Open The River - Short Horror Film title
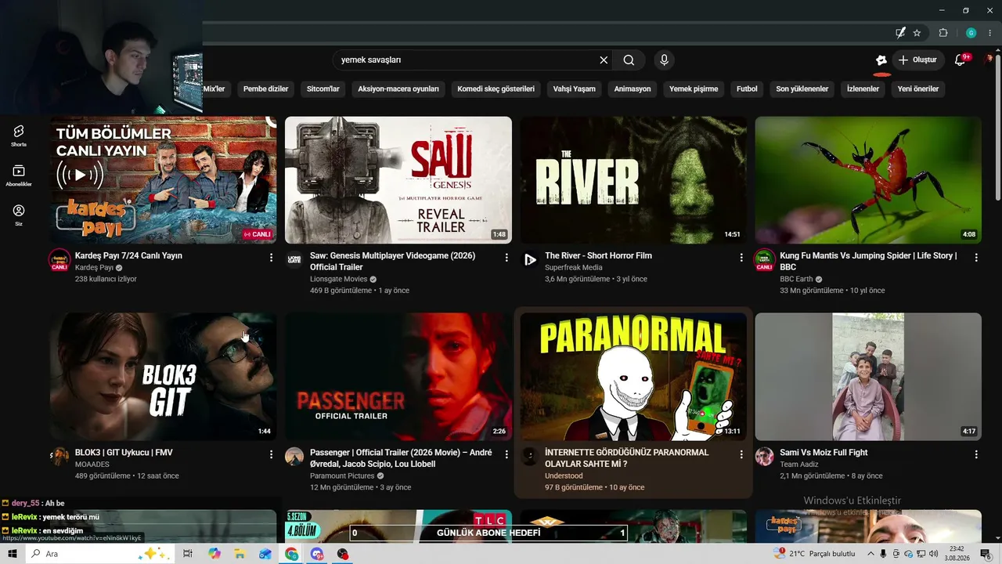 click(x=598, y=256)
